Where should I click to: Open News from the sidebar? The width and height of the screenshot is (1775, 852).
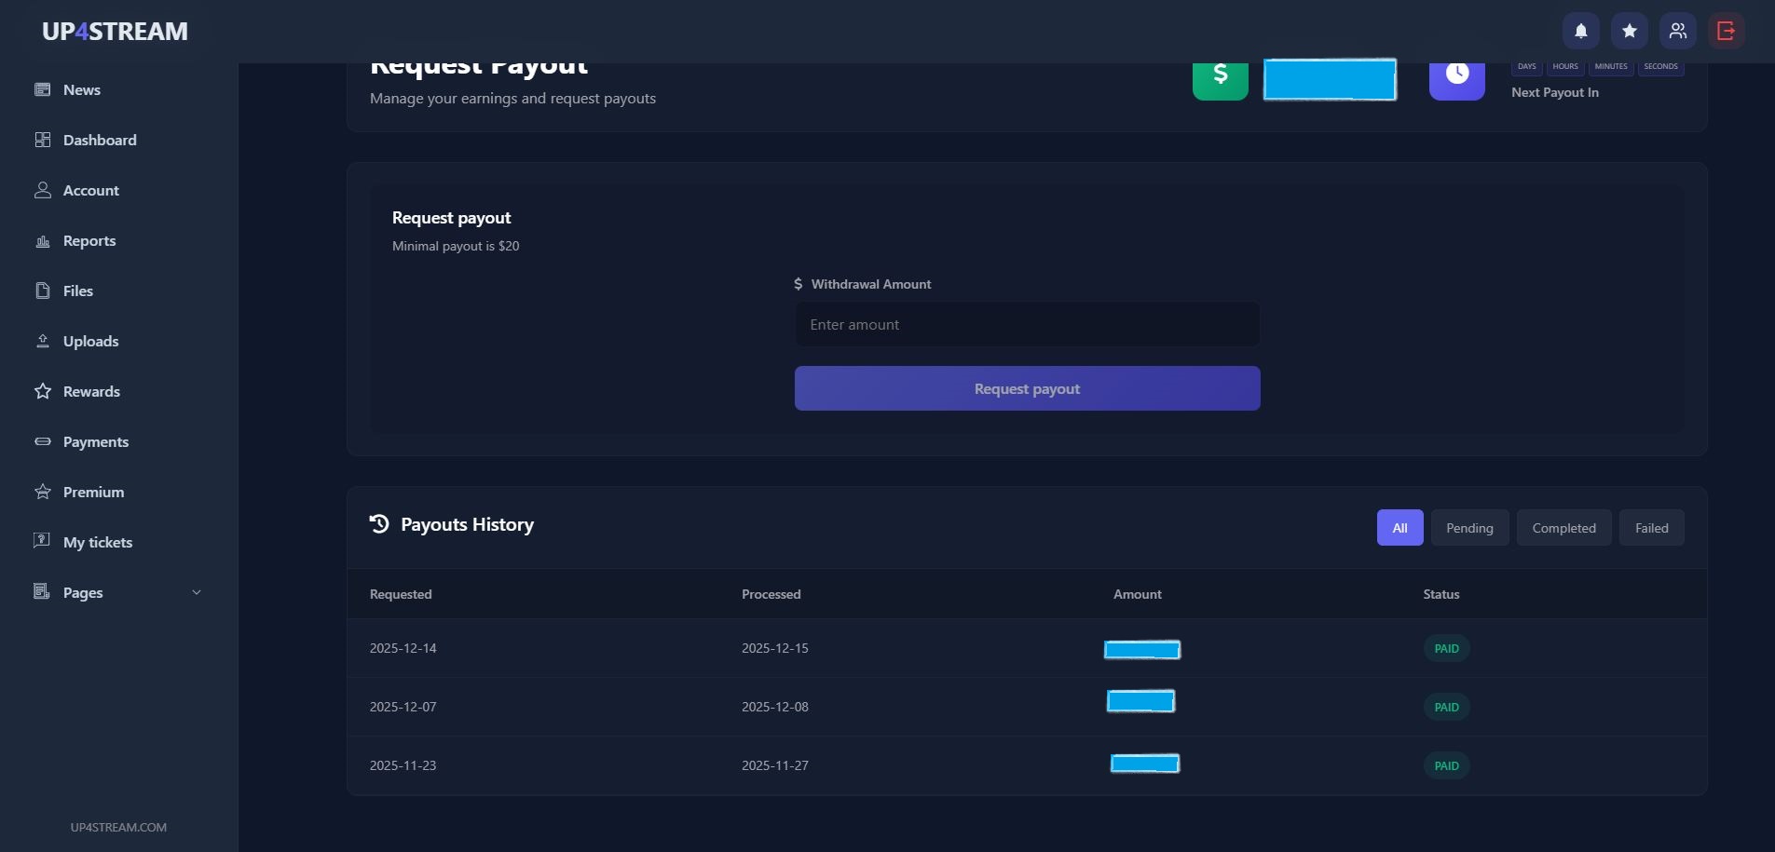pyautogui.click(x=81, y=89)
